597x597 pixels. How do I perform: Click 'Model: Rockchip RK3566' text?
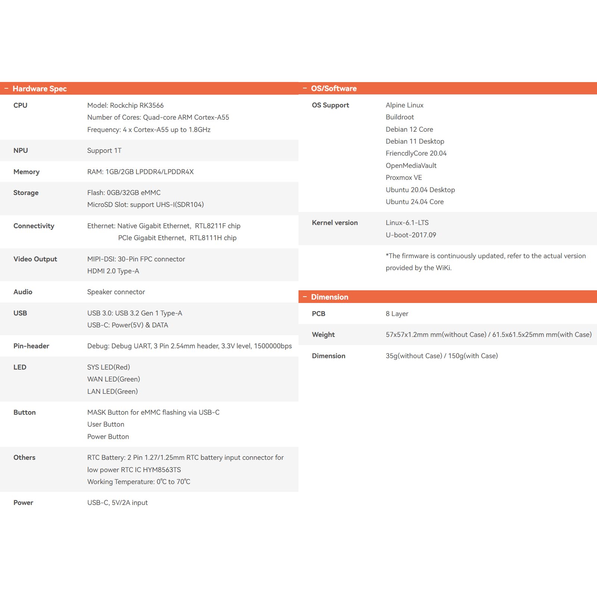pos(125,105)
